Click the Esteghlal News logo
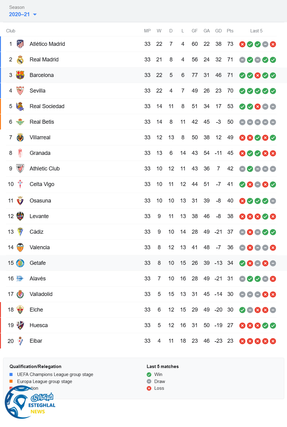The width and height of the screenshot is (287, 427). point(30,403)
